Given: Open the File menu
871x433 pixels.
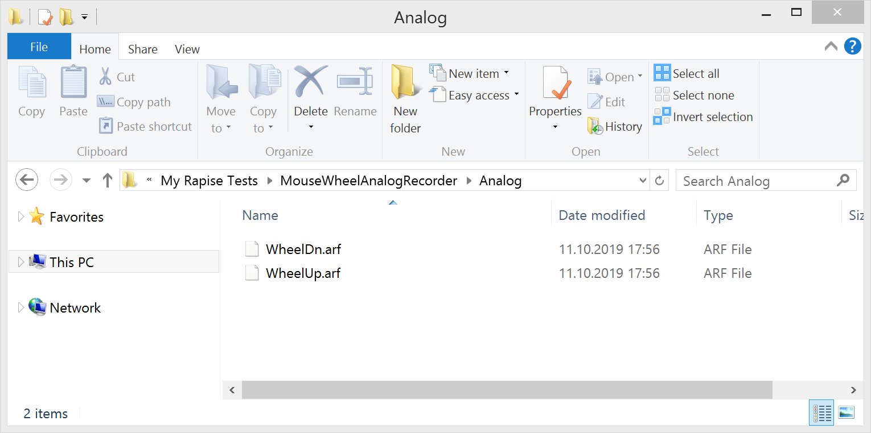Looking at the screenshot, I should click(x=39, y=47).
